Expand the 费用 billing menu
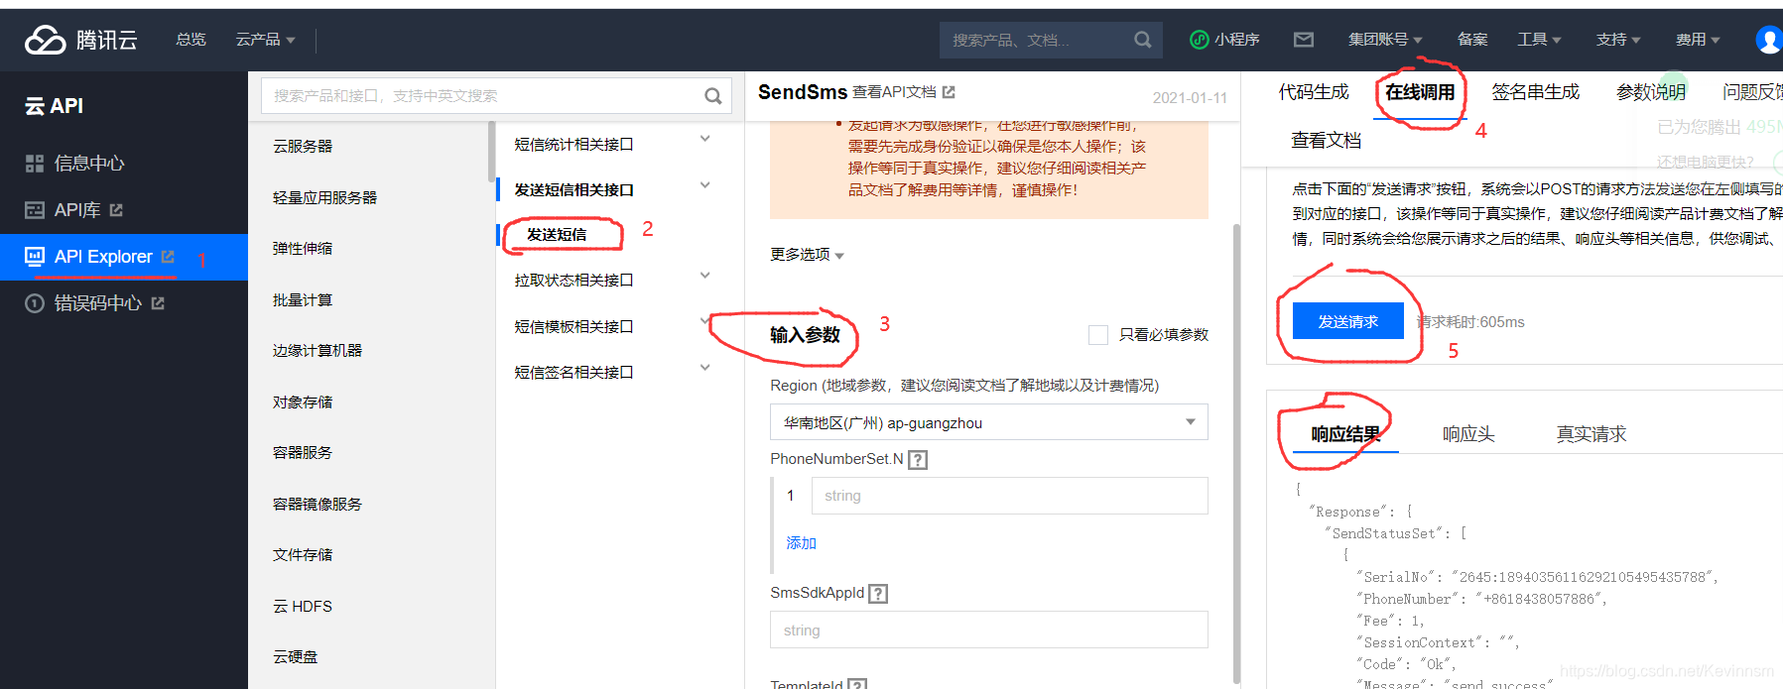Viewport: 1783px width, 689px height. point(1698,40)
